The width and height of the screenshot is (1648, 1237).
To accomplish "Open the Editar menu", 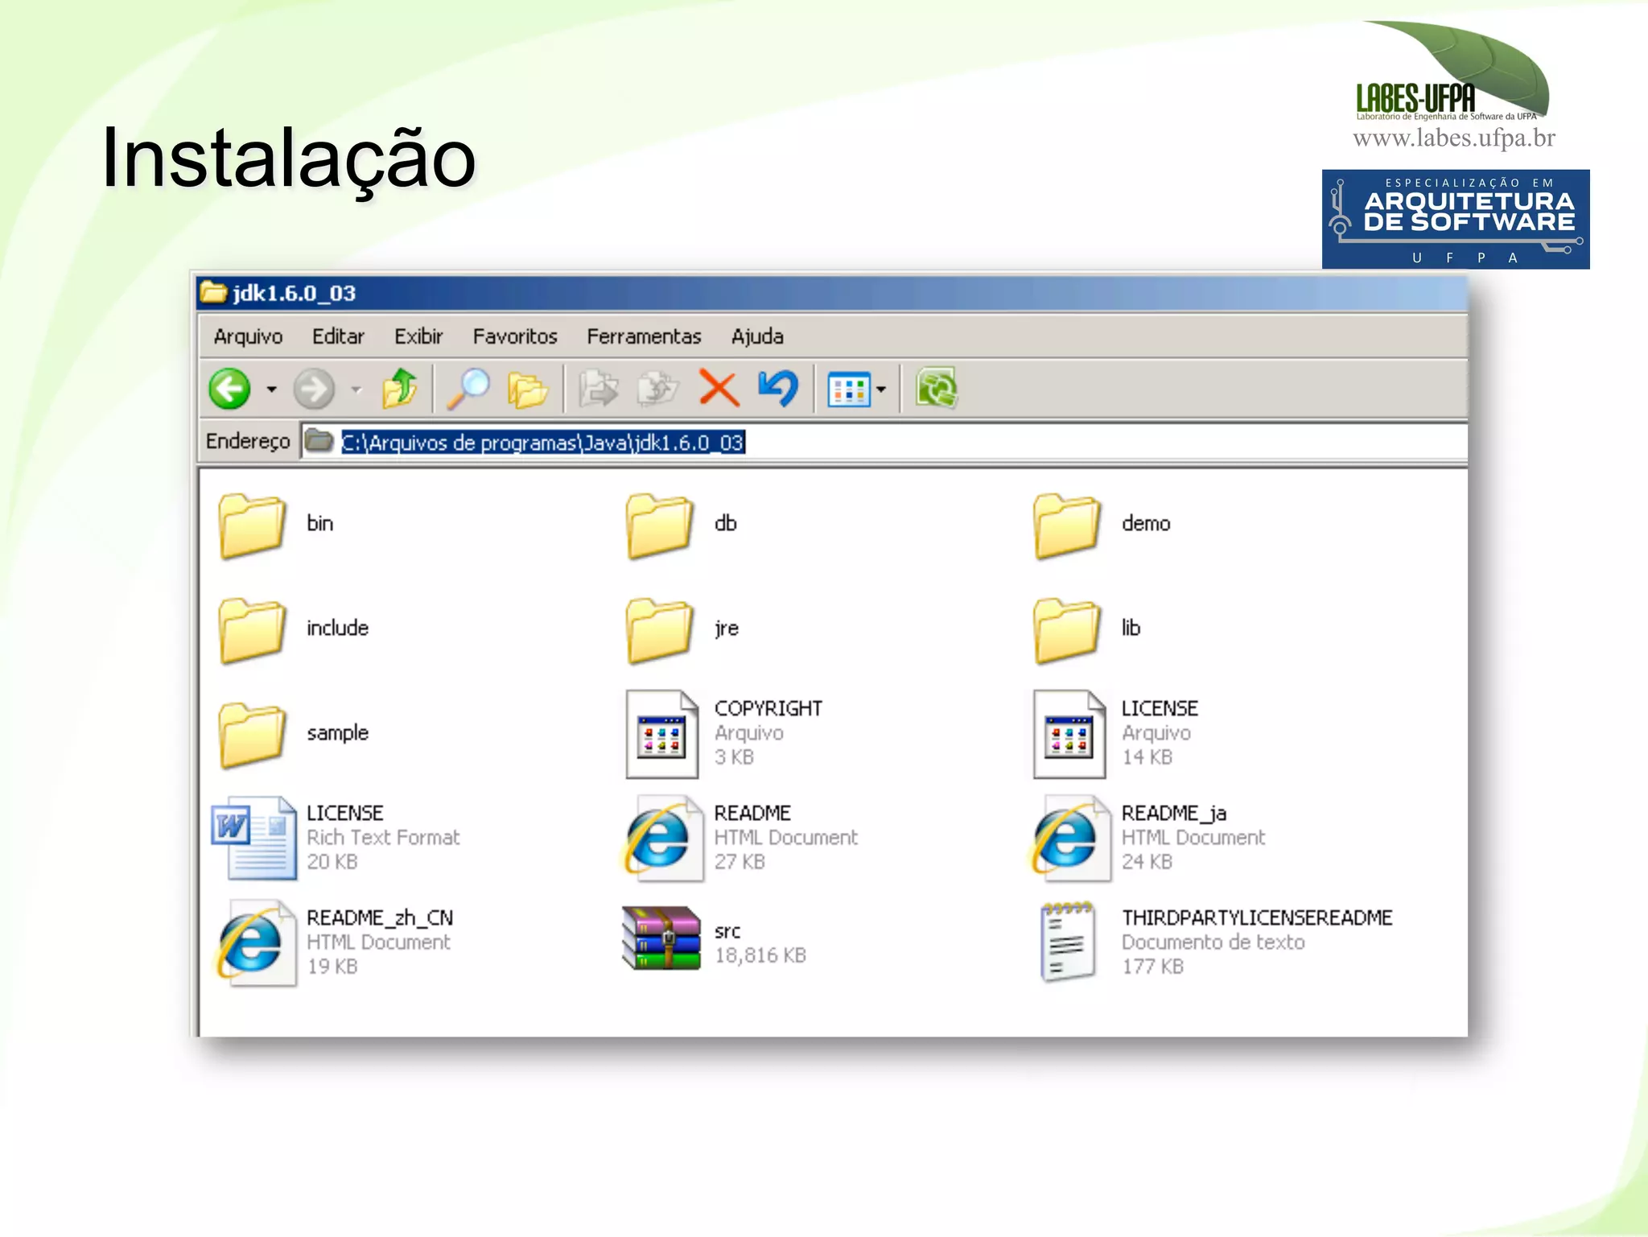I will click(338, 336).
